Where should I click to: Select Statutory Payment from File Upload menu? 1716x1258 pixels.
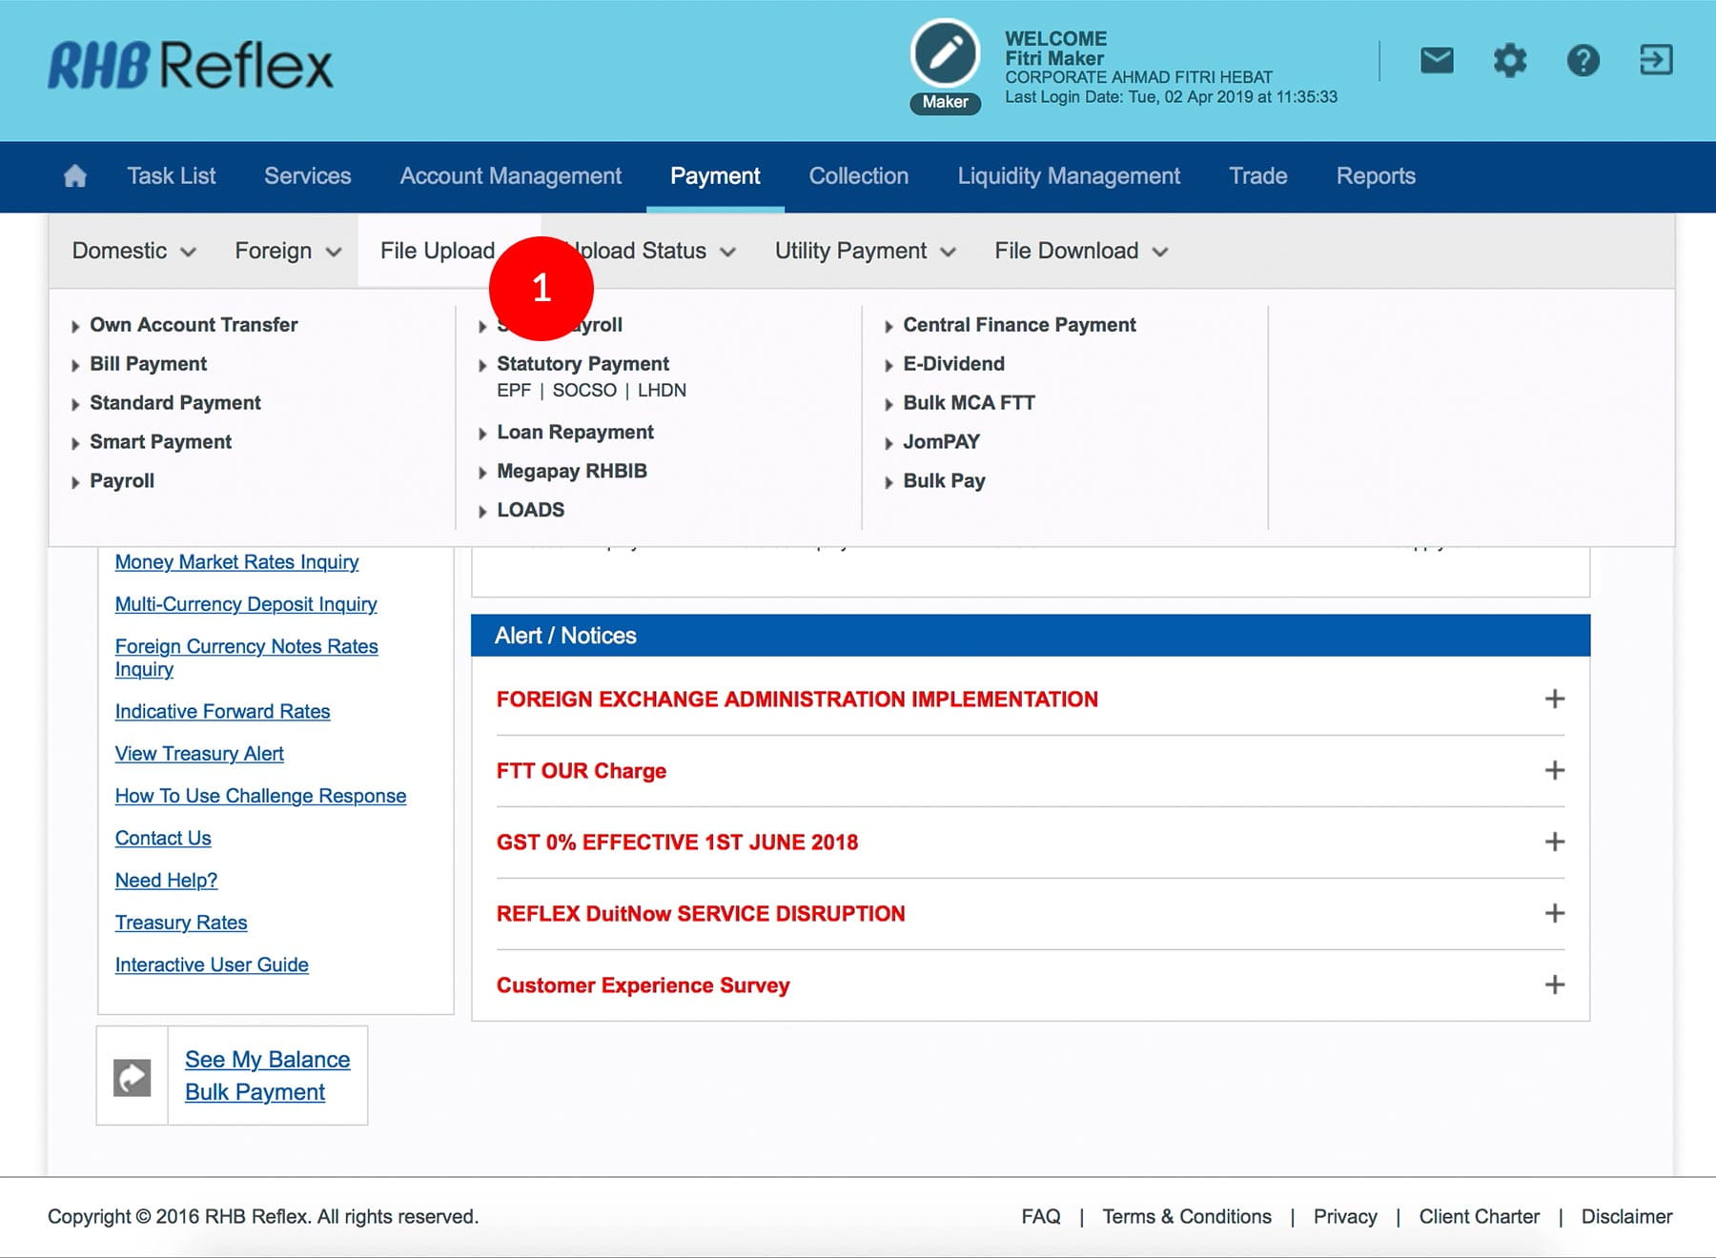(582, 364)
